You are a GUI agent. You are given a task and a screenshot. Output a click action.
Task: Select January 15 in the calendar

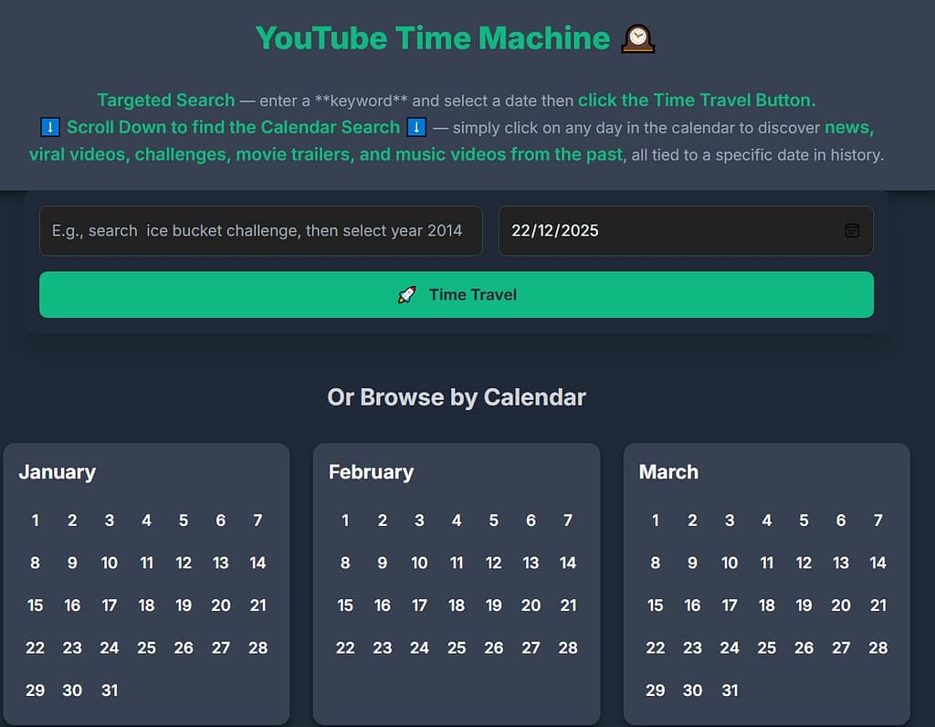tap(35, 606)
